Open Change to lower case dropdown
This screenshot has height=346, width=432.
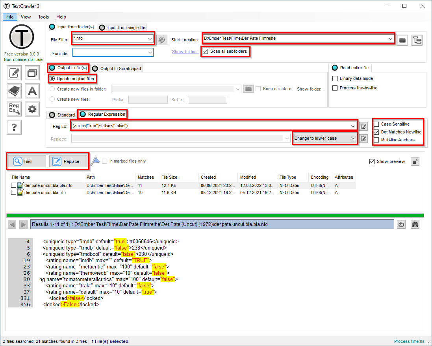coord(353,138)
